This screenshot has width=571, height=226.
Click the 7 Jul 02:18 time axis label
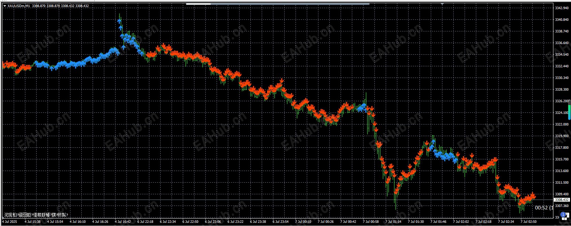(x=483, y=222)
